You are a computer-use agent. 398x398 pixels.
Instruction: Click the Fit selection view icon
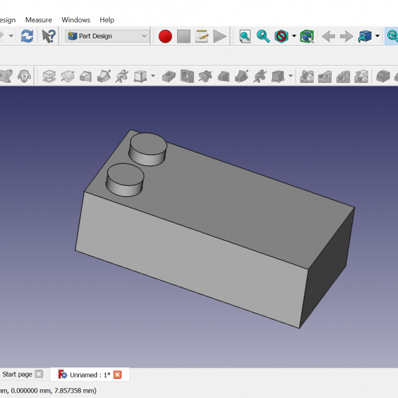tap(263, 36)
